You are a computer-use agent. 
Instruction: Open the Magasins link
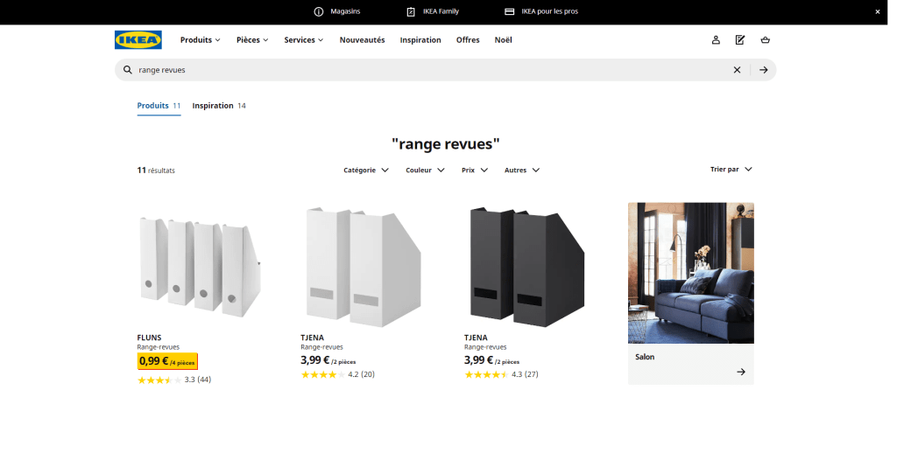(x=337, y=11)
